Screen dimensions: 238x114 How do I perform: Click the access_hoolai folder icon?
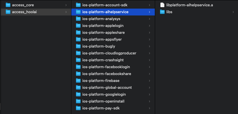[x=8, y=12]
